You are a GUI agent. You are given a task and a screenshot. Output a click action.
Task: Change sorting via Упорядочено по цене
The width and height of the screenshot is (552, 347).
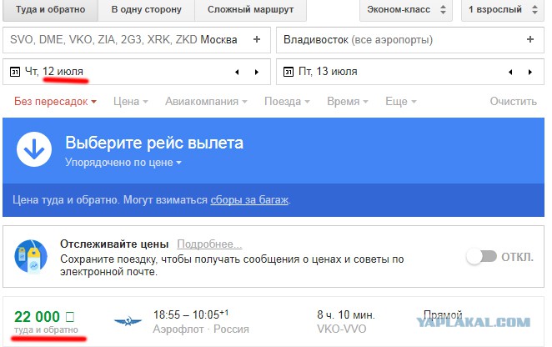(123, 163)
